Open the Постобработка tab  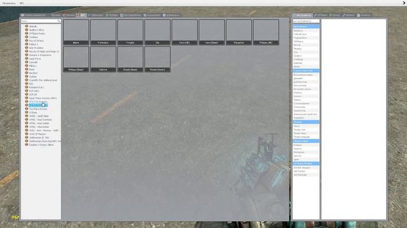click(130, 15)
